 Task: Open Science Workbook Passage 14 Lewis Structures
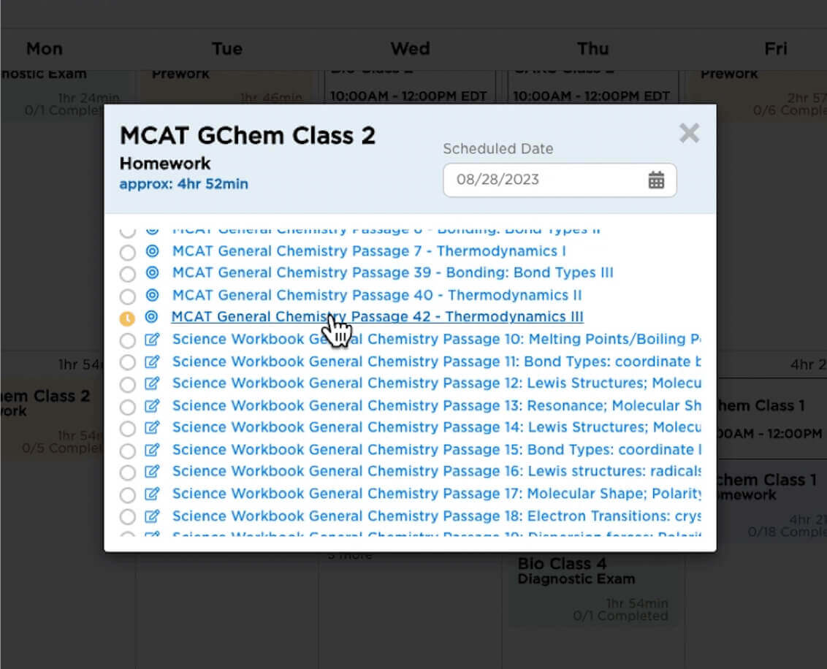(436, 427)
